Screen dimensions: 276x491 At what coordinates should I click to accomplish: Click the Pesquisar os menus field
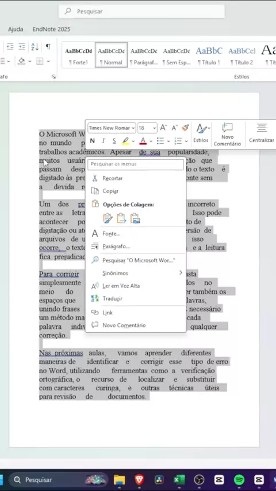[x=136, y=164]
